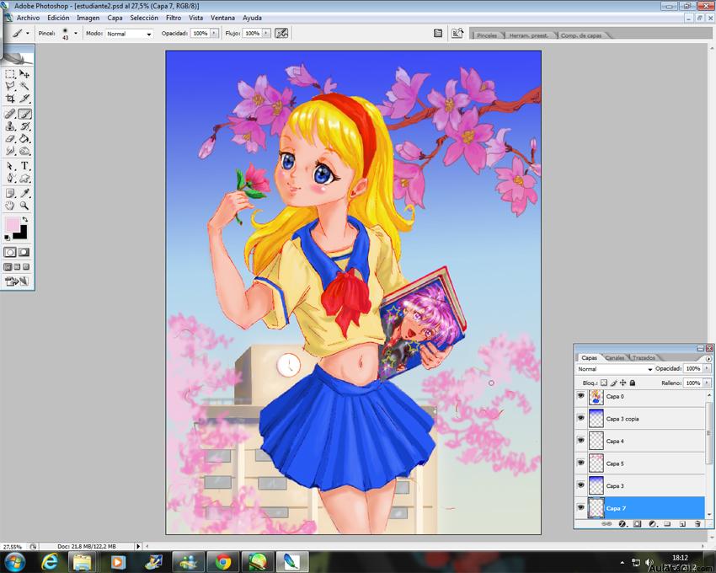Select the Type tool

click(x=24, y=166)
